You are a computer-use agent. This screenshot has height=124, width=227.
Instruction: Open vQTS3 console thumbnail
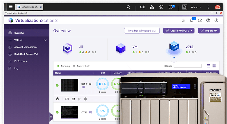coord(69,112)
